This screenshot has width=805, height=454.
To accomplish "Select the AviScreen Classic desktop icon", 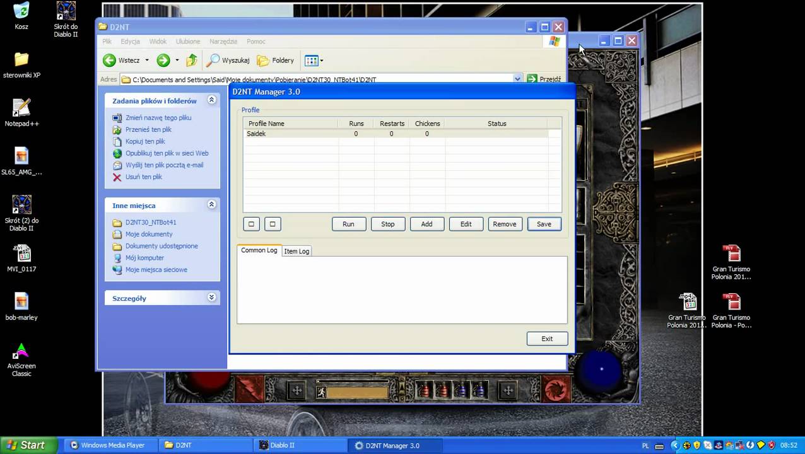I will [x=21, y=359].
